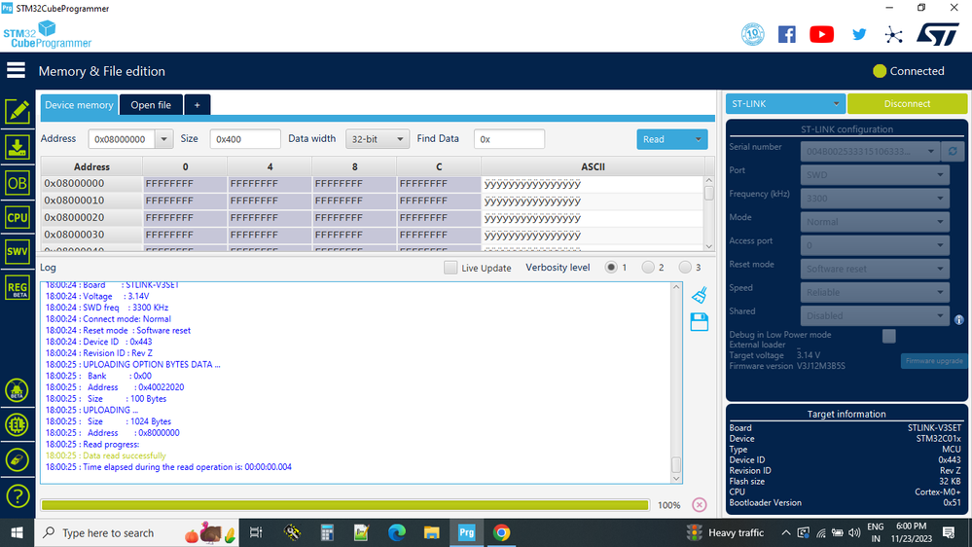Open the ST community network icon
The width and height of the screenshot is (972, 547).
point(893,35)
